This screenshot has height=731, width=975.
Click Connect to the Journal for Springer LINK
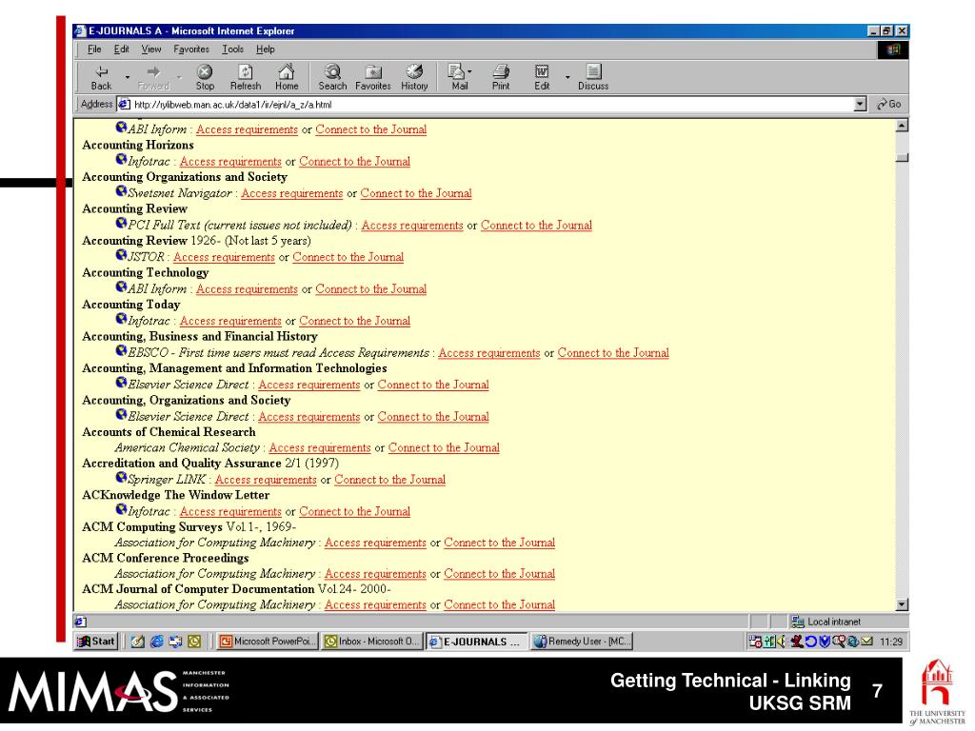(389, 480)
